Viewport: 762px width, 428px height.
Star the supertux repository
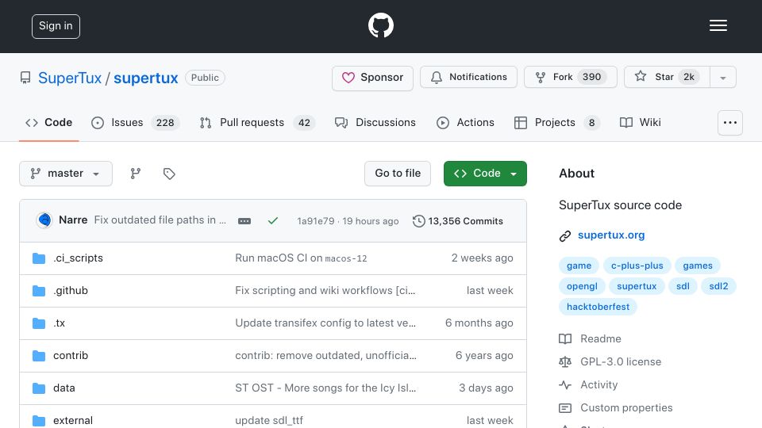667,77
